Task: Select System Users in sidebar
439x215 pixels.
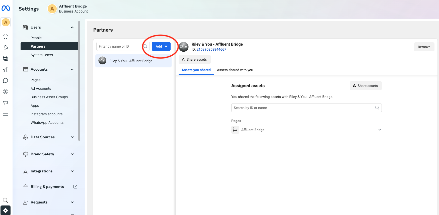Action: [42, 55]
